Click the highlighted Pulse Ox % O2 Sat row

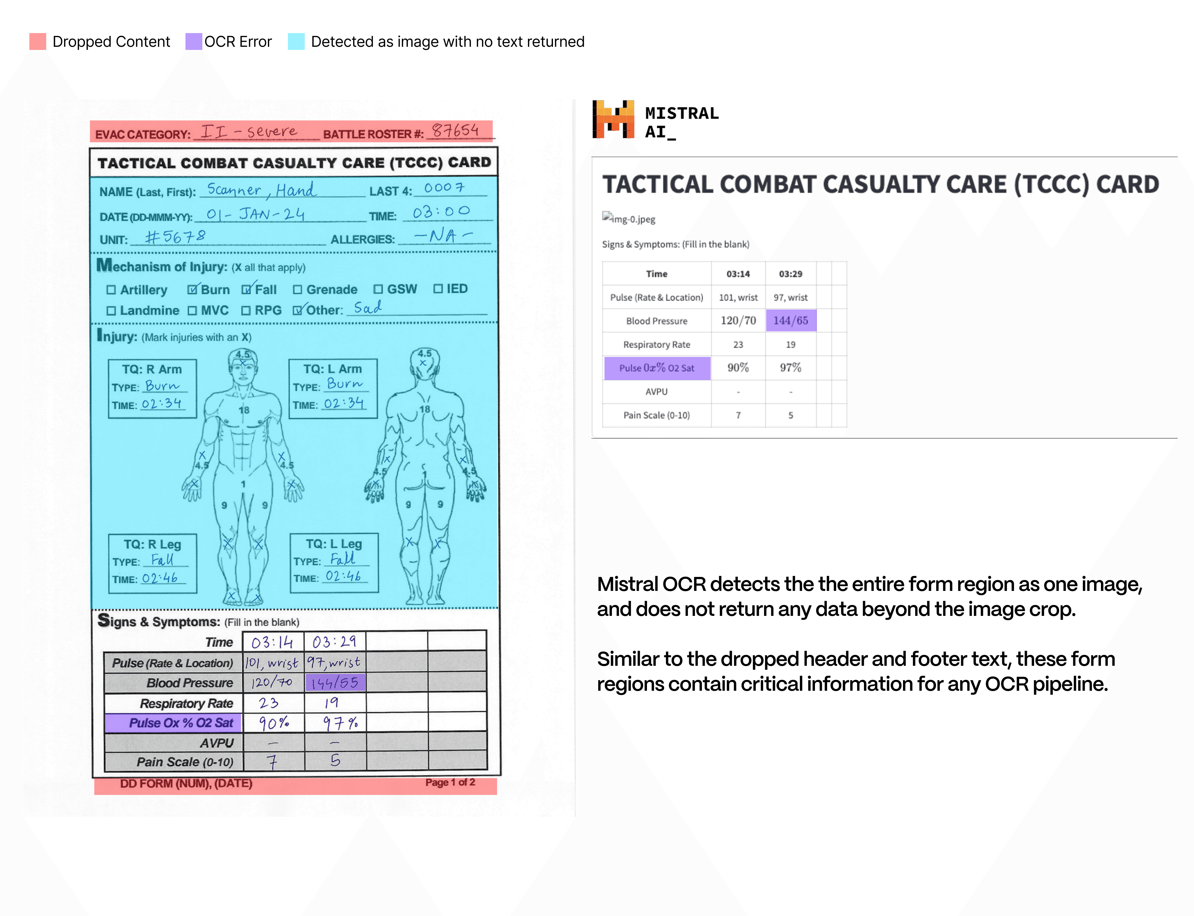coord(174,723)
